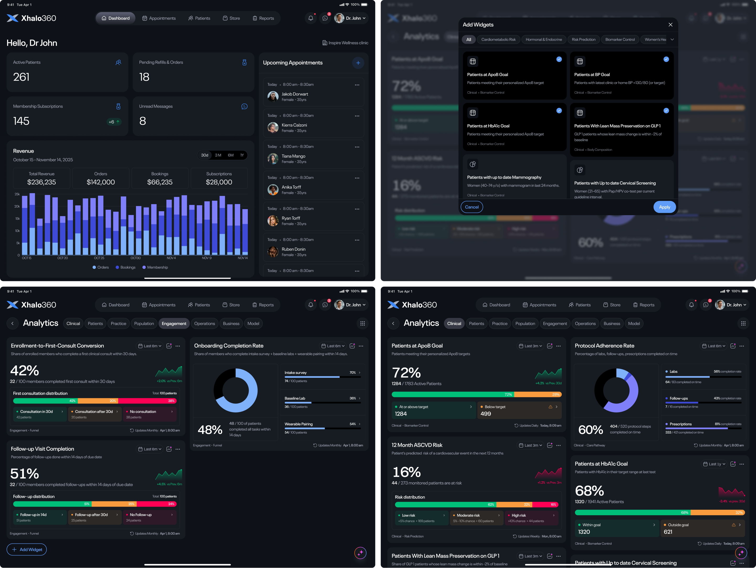This screenshot has height=568, width=756.
Task: Uncheck Patients at ApoB Goal widget
Action: [559, 59]
